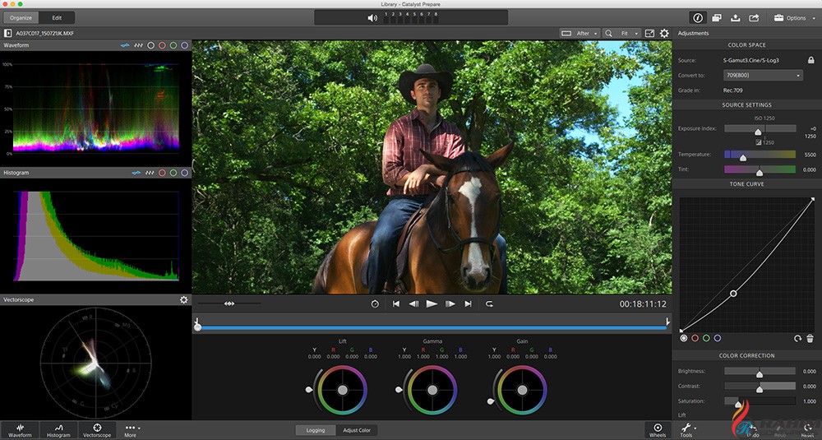822x440 pixels.
Task: Toggle green channel in Histogram panel
Action: (173, 173)
